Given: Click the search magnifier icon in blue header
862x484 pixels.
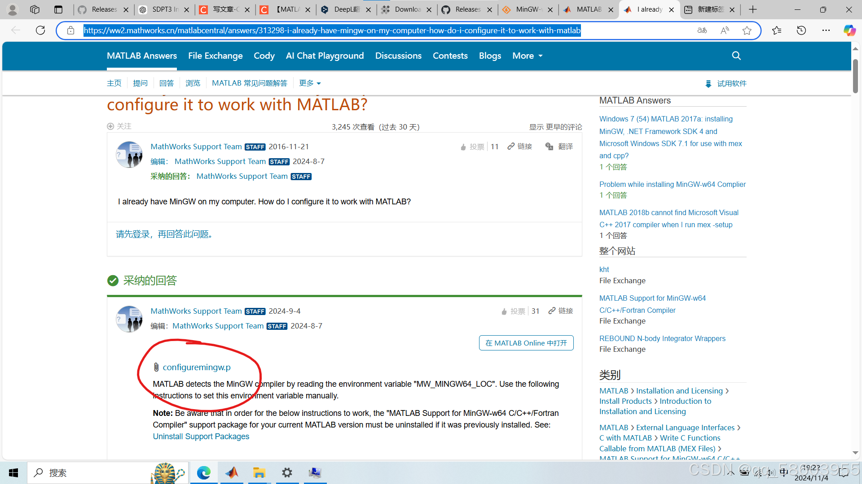Looking at the screenshot, I should tap(736, 56).
